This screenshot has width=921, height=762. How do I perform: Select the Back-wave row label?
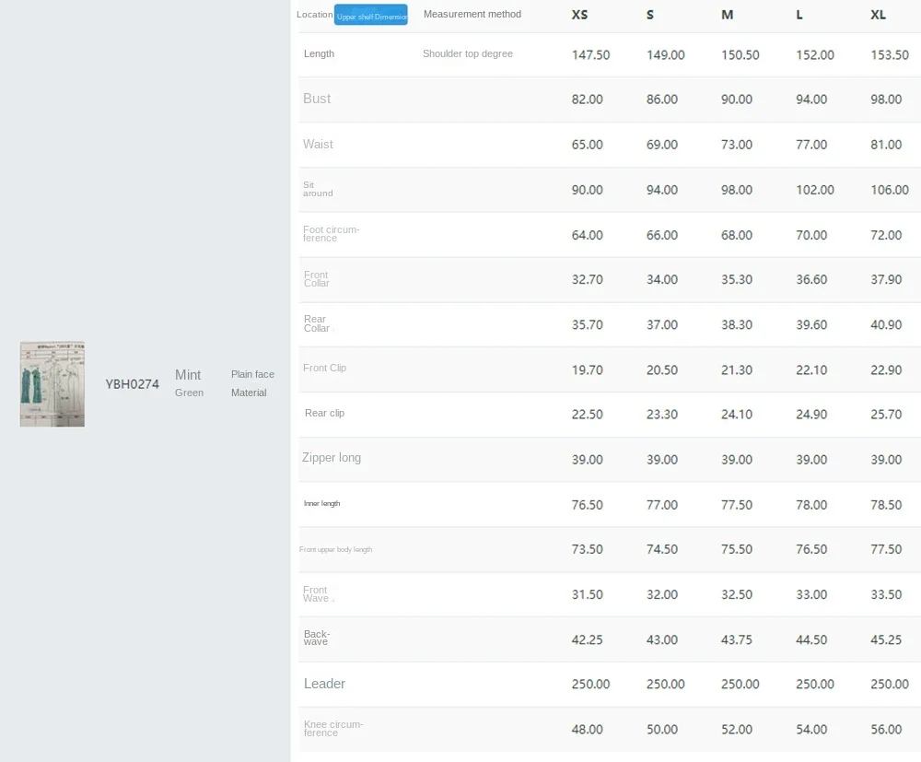click(x=316, y=638)
